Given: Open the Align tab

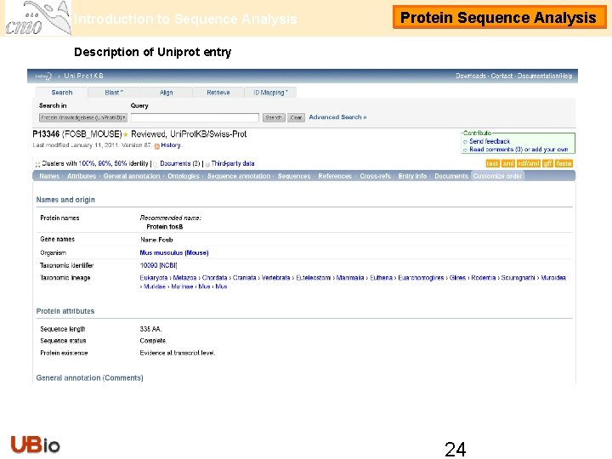Looking at the screenshot, I should tap(166, 93).
